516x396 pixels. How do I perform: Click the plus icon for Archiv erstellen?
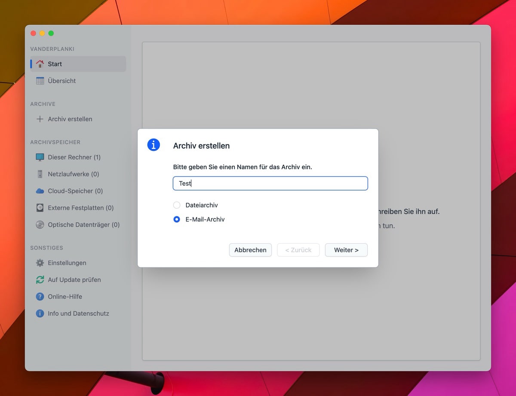pyautogui.click(x=40, y=119)
